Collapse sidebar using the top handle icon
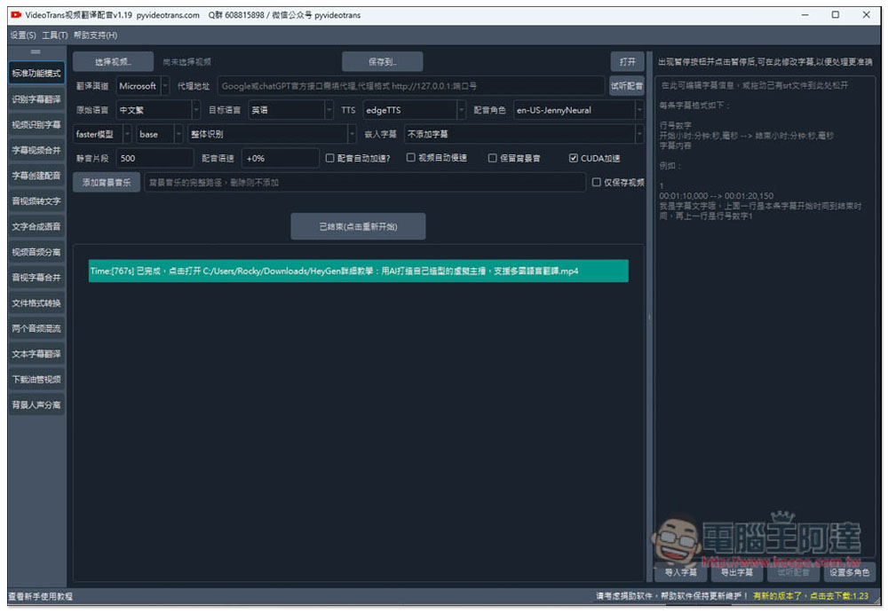This screenshot has width=888, height=613. [36, 52]
